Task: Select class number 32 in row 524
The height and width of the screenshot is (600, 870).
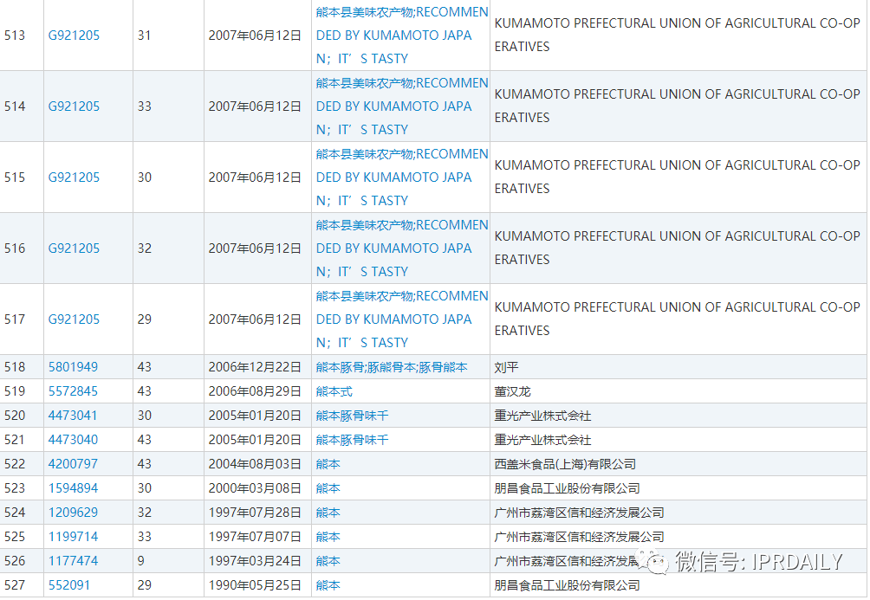Action: coord(144,513)
